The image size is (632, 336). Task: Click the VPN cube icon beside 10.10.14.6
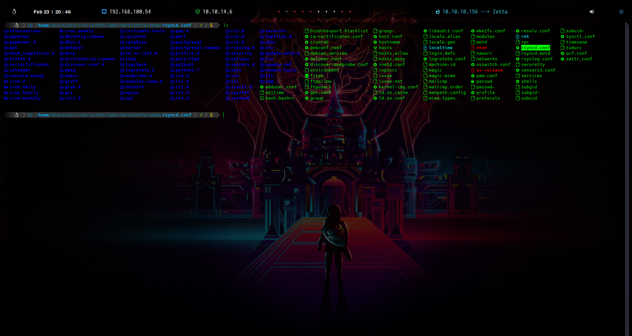tap(197, 12)
